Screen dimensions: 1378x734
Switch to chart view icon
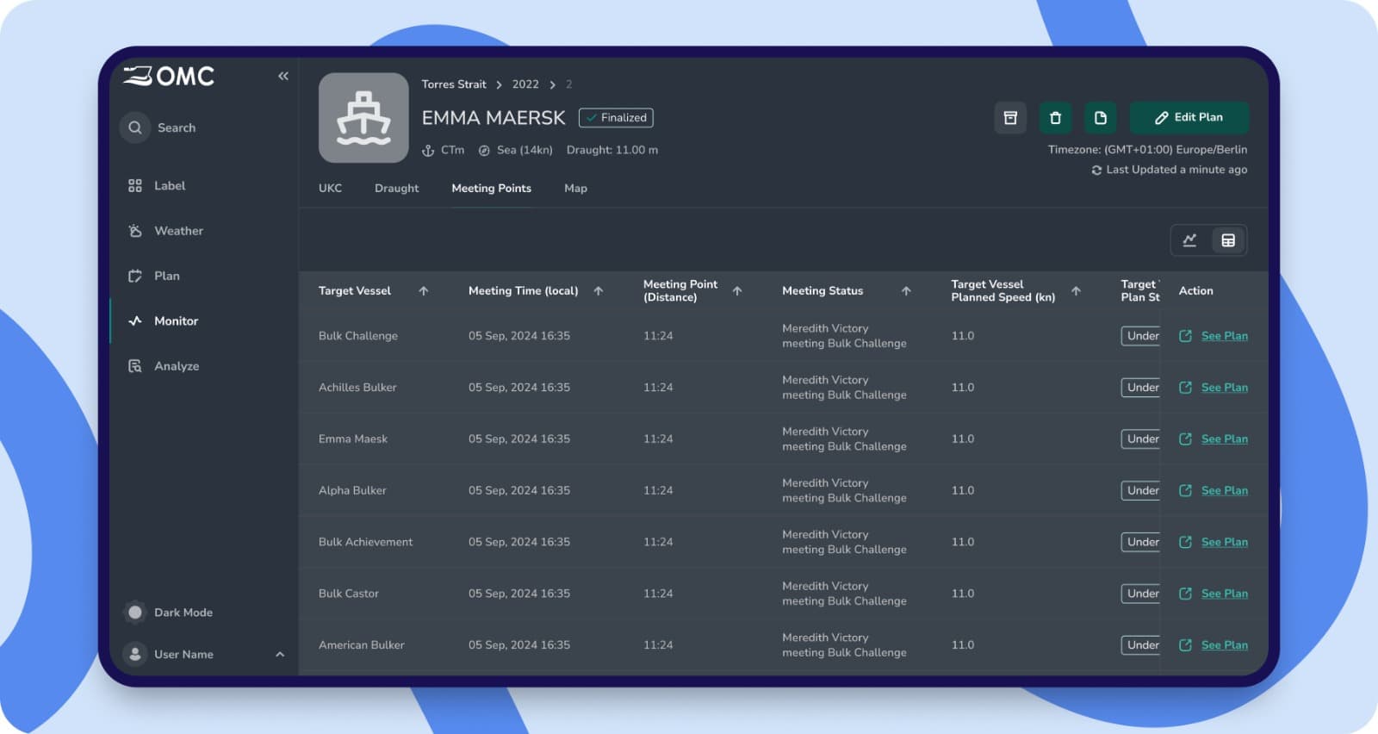pos(1189,240)
